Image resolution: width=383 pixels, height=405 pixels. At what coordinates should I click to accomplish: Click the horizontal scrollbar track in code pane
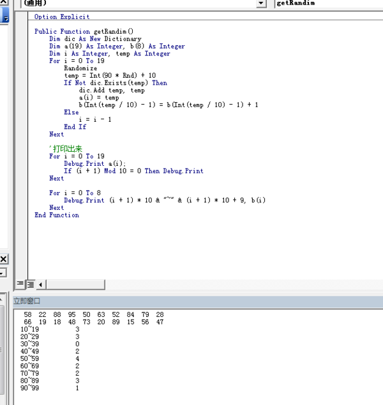point(211,284)
